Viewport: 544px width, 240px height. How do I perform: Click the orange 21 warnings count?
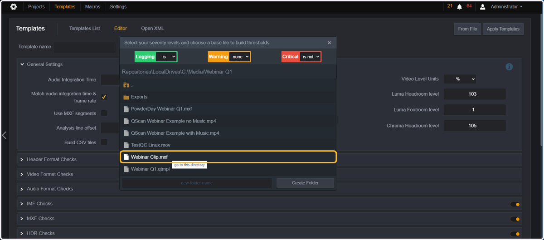pyautogui.click(x=450, y=6)
